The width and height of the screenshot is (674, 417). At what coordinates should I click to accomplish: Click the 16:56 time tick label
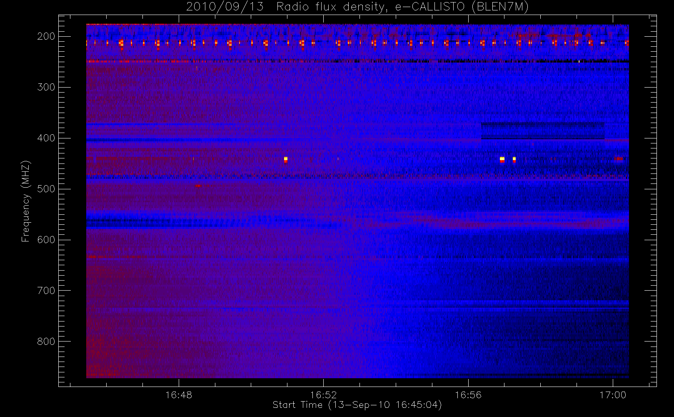[x=468, y=395]
